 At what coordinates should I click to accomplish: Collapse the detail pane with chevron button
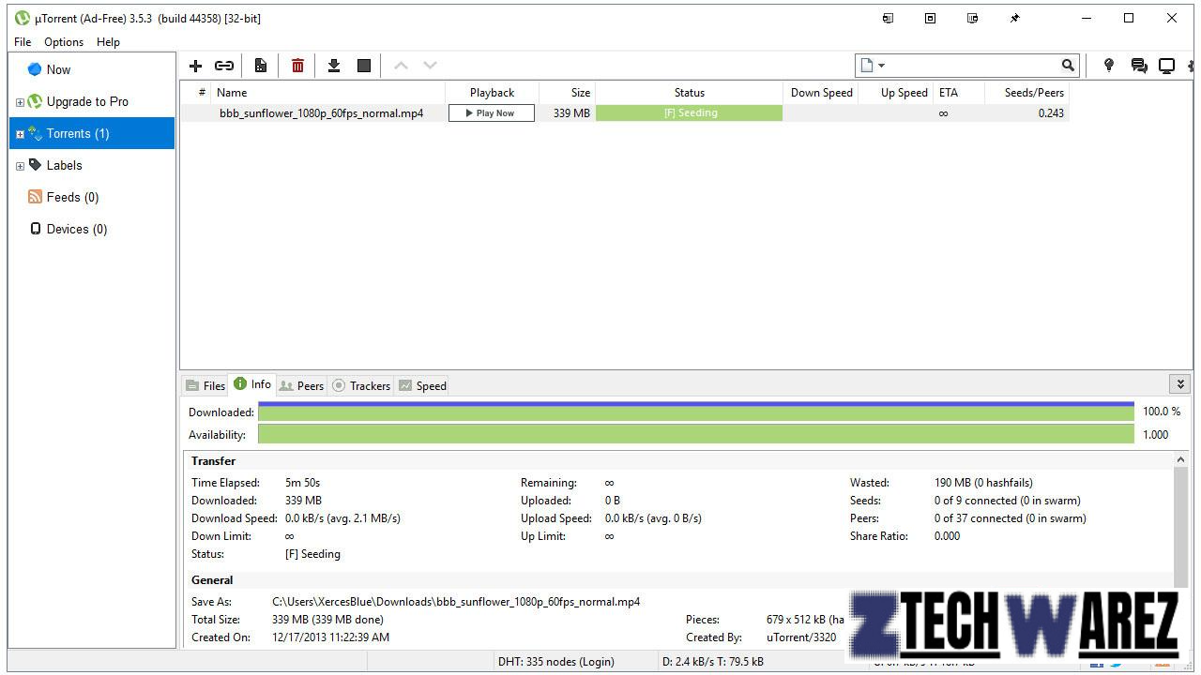[1180, 383]
